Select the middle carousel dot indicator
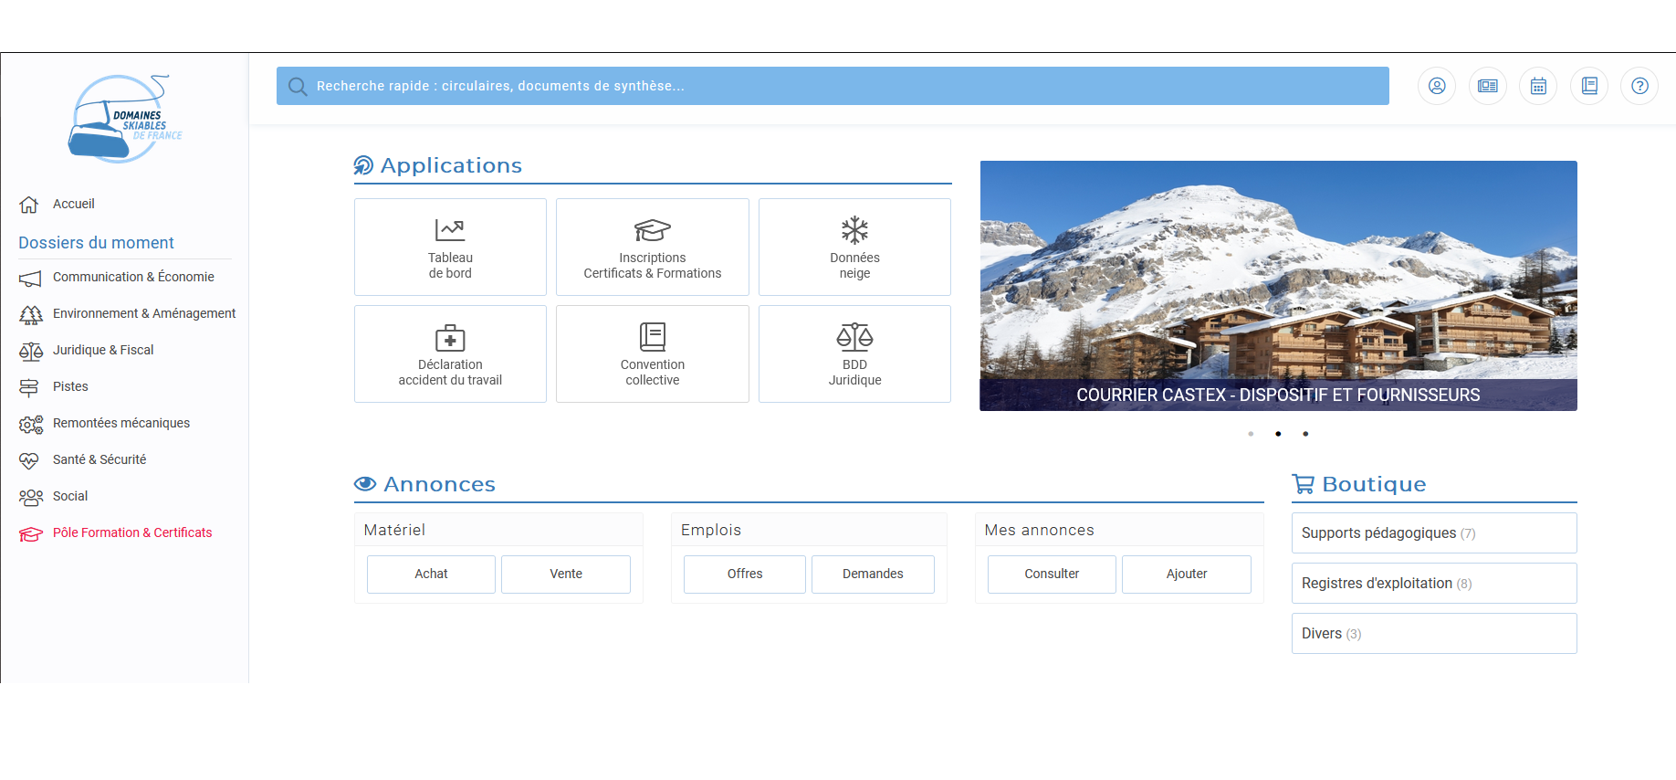 [1278, 434]
